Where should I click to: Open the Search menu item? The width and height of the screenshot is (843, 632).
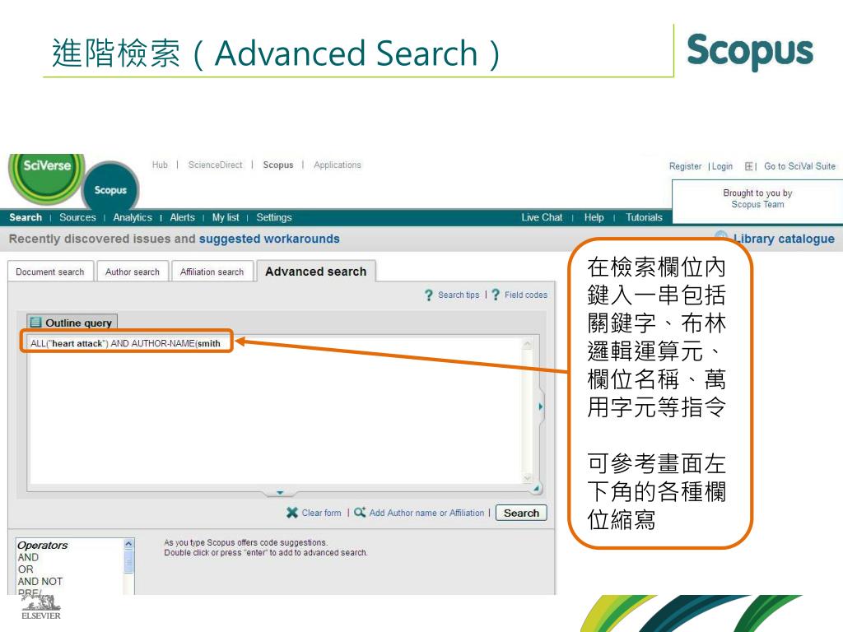coord(26,217)
